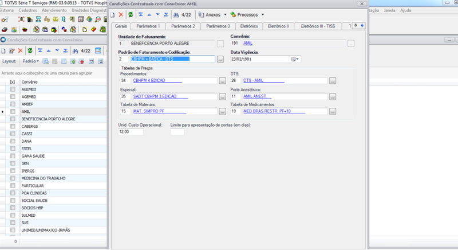
Task: Click the red X delete icon in the list window
Action: tap(20, 51)
